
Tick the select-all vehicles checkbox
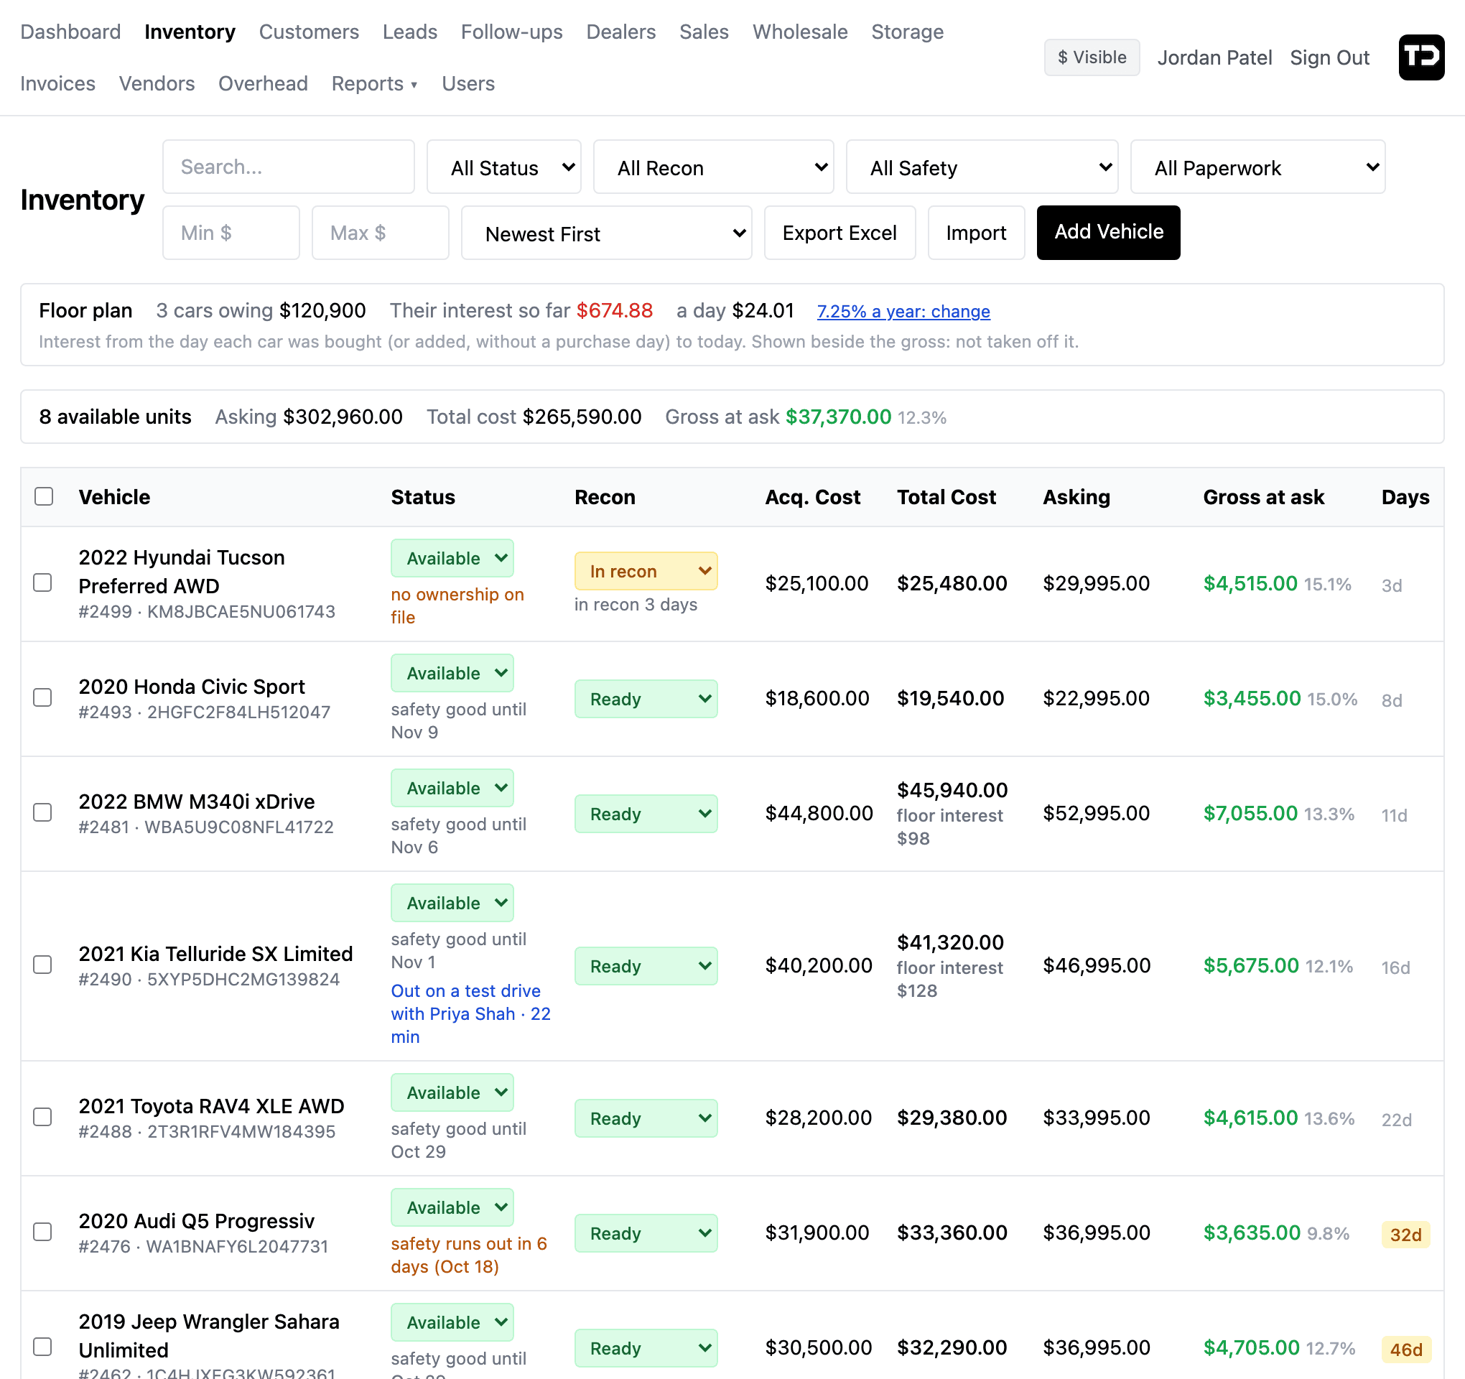coord(45,496)
